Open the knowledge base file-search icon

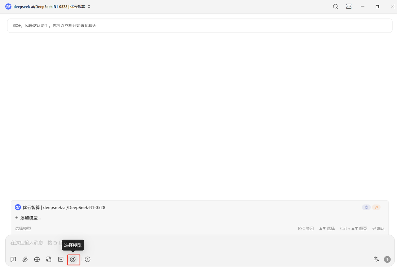(x=49, y=259)
